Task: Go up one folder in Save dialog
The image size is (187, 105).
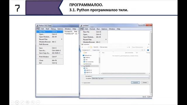Action: (x=89, y=47)
